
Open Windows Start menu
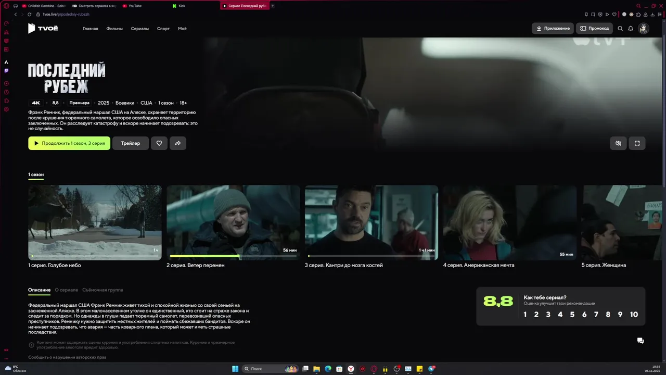[235, 369]
